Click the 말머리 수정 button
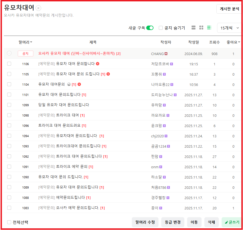Image resolution: width=243 pixels, height=230 pixels. 145,222
